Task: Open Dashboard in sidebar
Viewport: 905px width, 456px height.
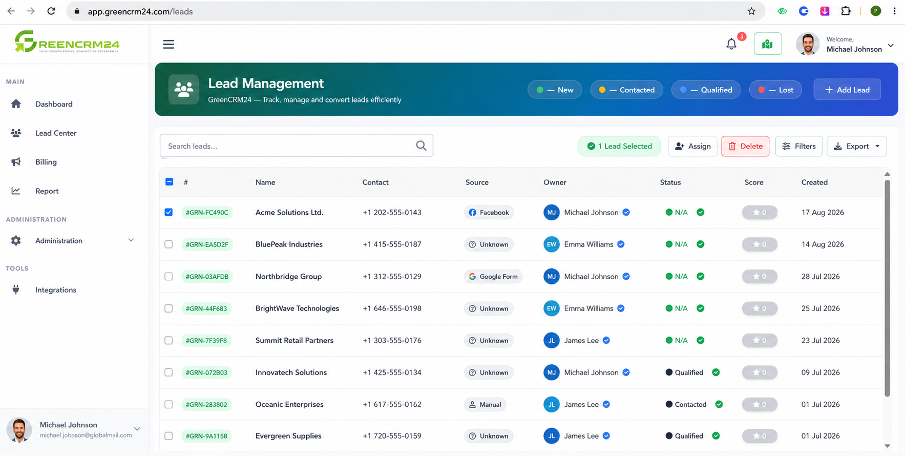Action: coord(54,104)
